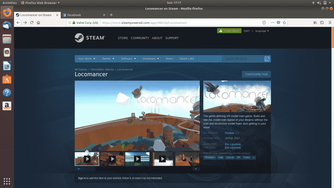Open the system status menu arrow

click(x=330, y=3)
